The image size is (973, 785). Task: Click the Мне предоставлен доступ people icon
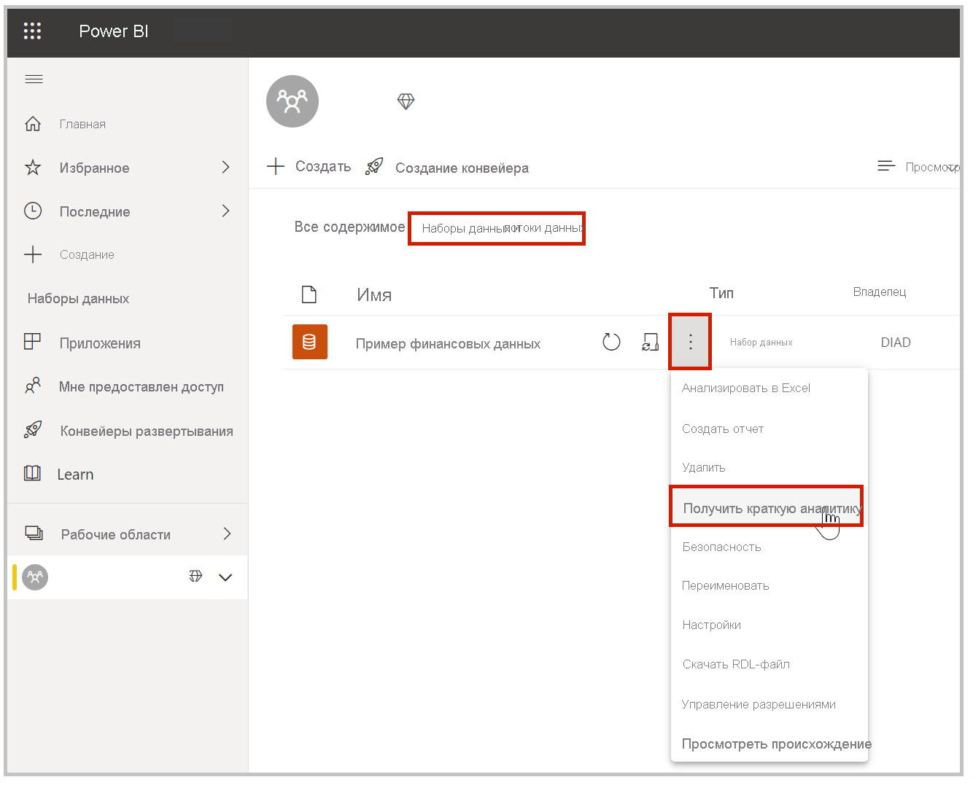(x=33, y=386)
